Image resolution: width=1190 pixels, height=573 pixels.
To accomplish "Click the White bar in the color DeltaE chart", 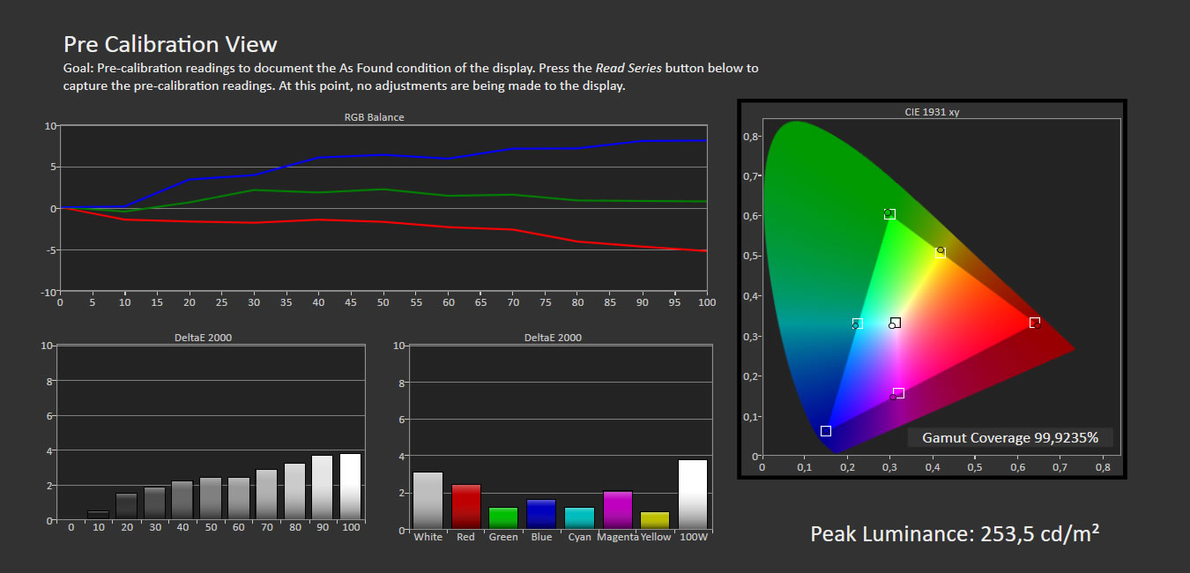I will 428,501.
